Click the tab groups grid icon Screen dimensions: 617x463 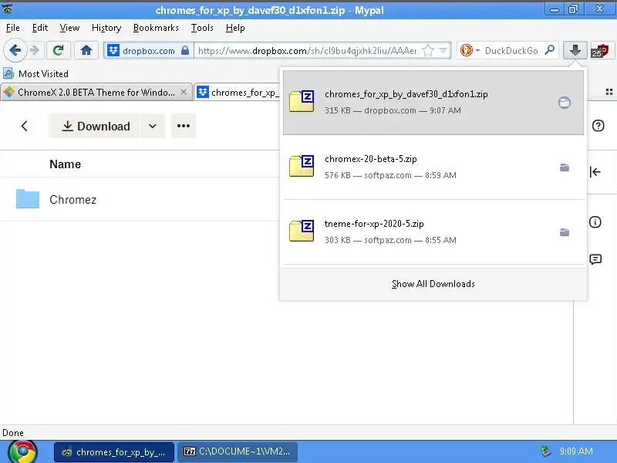pos(609,92)
